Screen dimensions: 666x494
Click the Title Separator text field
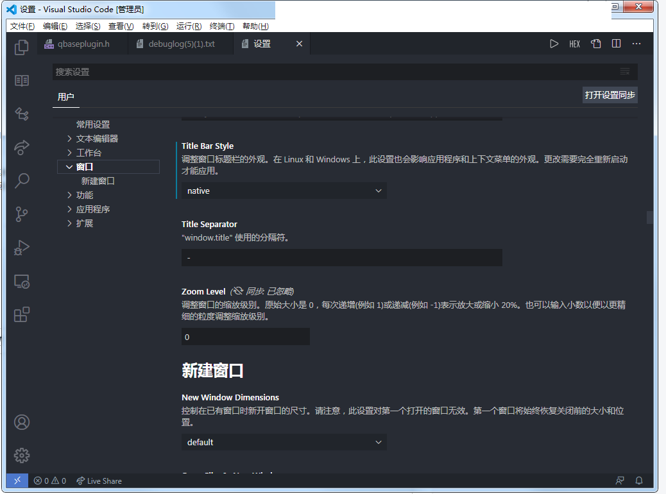pyautogui.click(x=341, y=258)
